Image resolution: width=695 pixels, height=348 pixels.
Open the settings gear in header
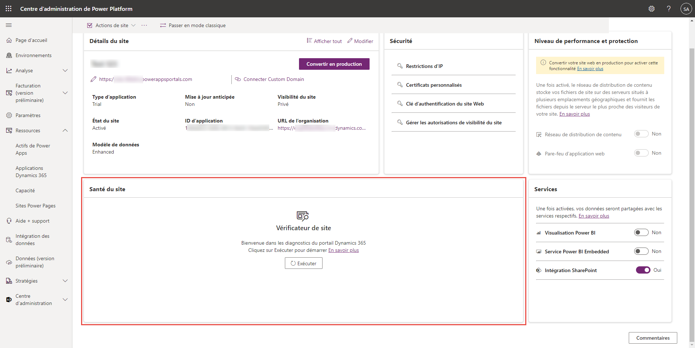click(652, 9)
